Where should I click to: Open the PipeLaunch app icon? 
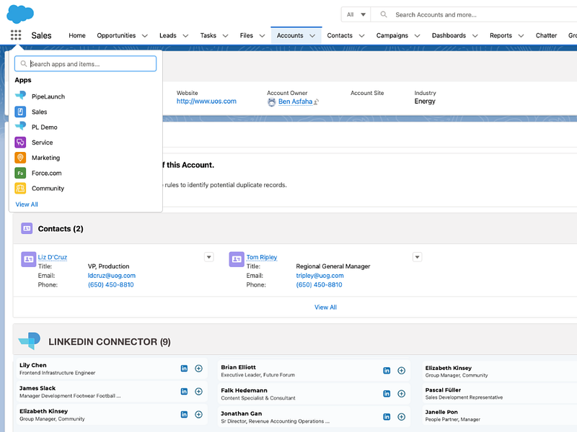click(20, 96)
